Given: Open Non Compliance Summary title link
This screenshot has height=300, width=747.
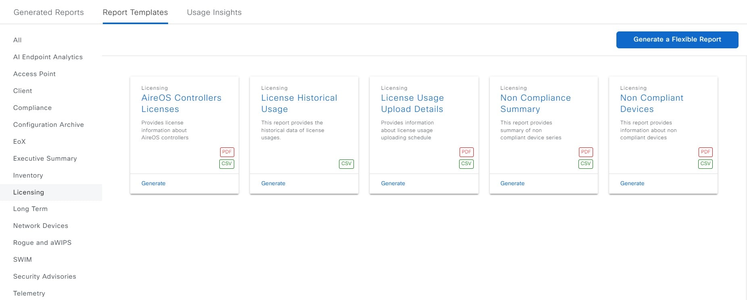Looking at the screenshot, I should tap(536, 103).
